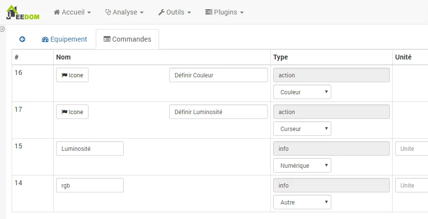Click action type field in row 16
The image size is (428, 219).
[331, 75]
